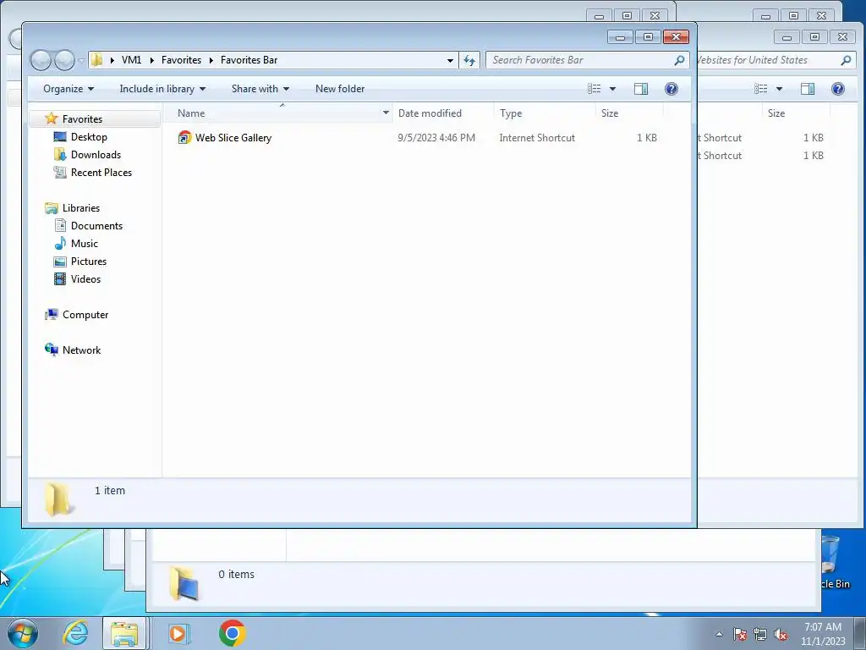Click the folder icon in details pane

[58, 499]
